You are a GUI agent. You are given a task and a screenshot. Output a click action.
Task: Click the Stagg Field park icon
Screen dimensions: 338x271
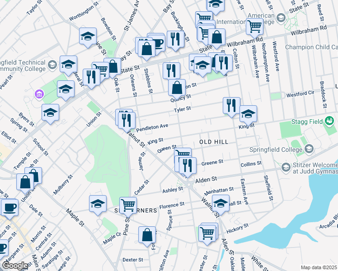329,121
